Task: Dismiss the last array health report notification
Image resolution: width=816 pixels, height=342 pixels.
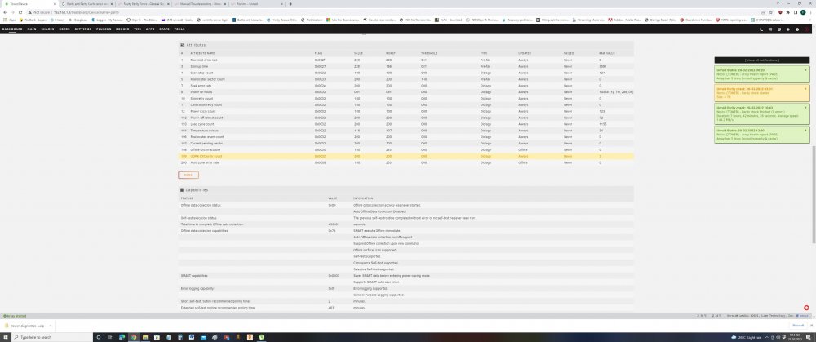Action: [x=805, y=130]
